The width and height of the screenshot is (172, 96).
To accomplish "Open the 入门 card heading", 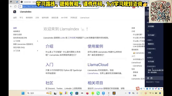I will point(49,65).
